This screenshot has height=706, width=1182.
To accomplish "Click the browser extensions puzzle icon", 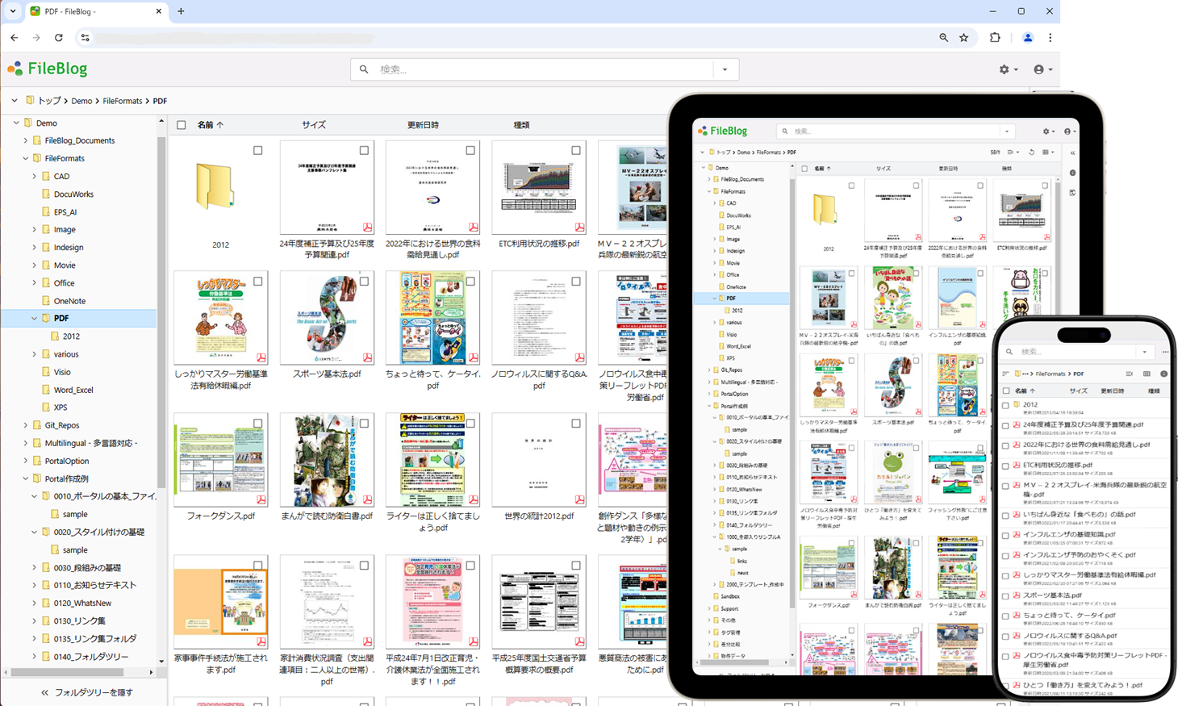I will (995, 37).
